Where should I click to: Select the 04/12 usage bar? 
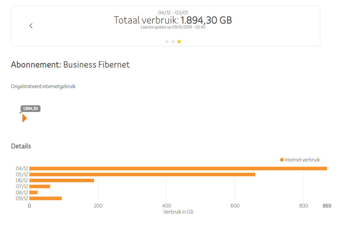pos(178,168)
